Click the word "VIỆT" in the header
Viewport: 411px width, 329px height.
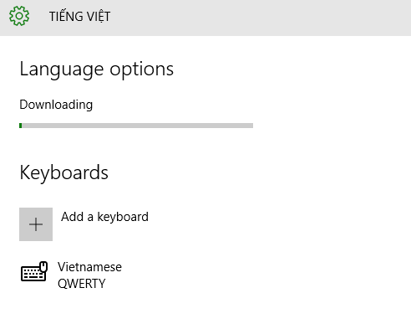click(99, 16)
